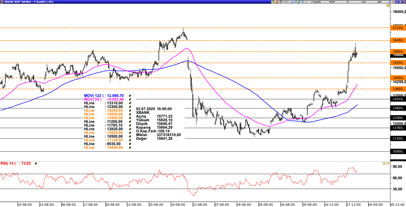
Task: Close the RSI panel with its X button
Action: click(x=388, y=163)
